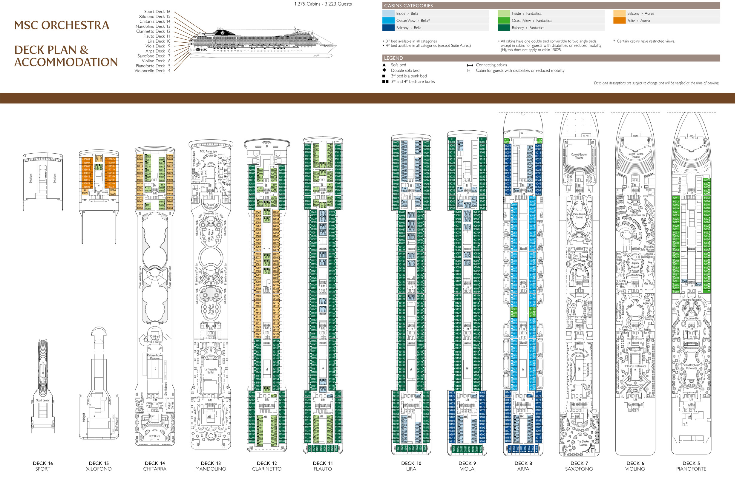
Task: Click the 'Lira Deck 10' ship label
Action: 159,41
